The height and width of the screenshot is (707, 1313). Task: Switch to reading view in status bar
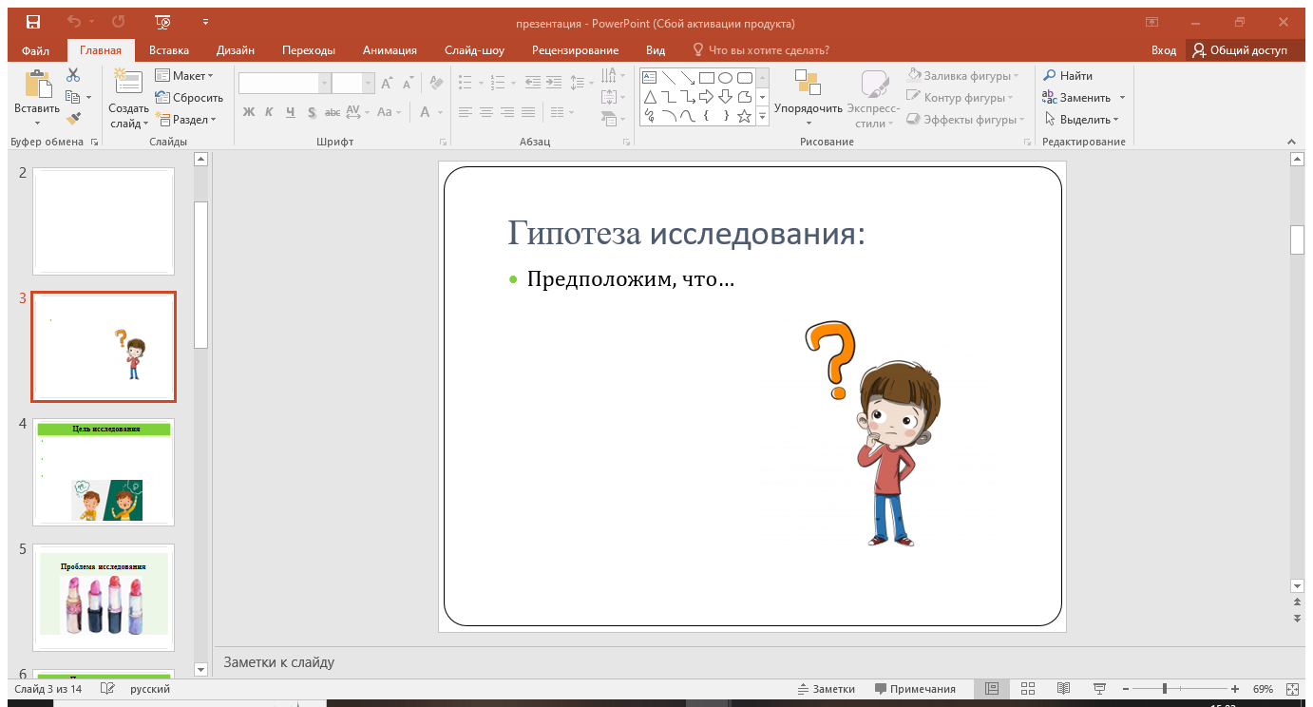(x=1063, y=689)
